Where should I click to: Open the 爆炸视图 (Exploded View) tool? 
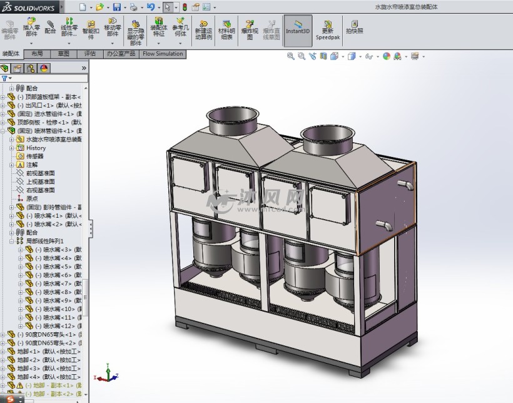[250, 29]
